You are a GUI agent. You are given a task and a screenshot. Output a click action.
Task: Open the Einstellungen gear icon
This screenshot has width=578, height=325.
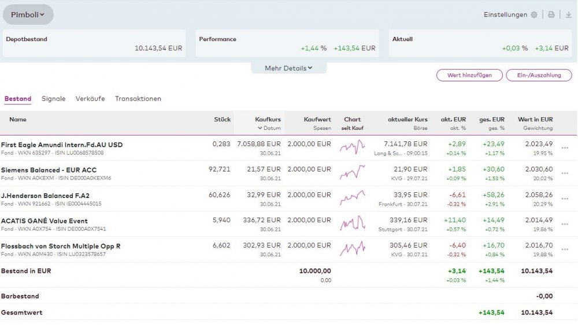533,15
